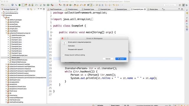189x106 pixels.
Task: Switch to the Example2.java tab
Action: click(104, 9)
